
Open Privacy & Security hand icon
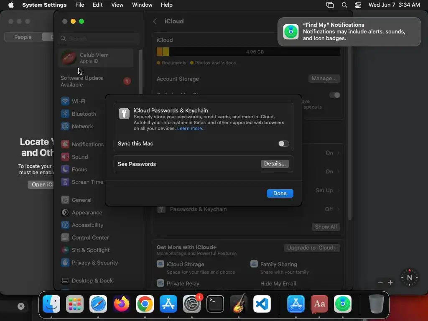click(65, 262)
